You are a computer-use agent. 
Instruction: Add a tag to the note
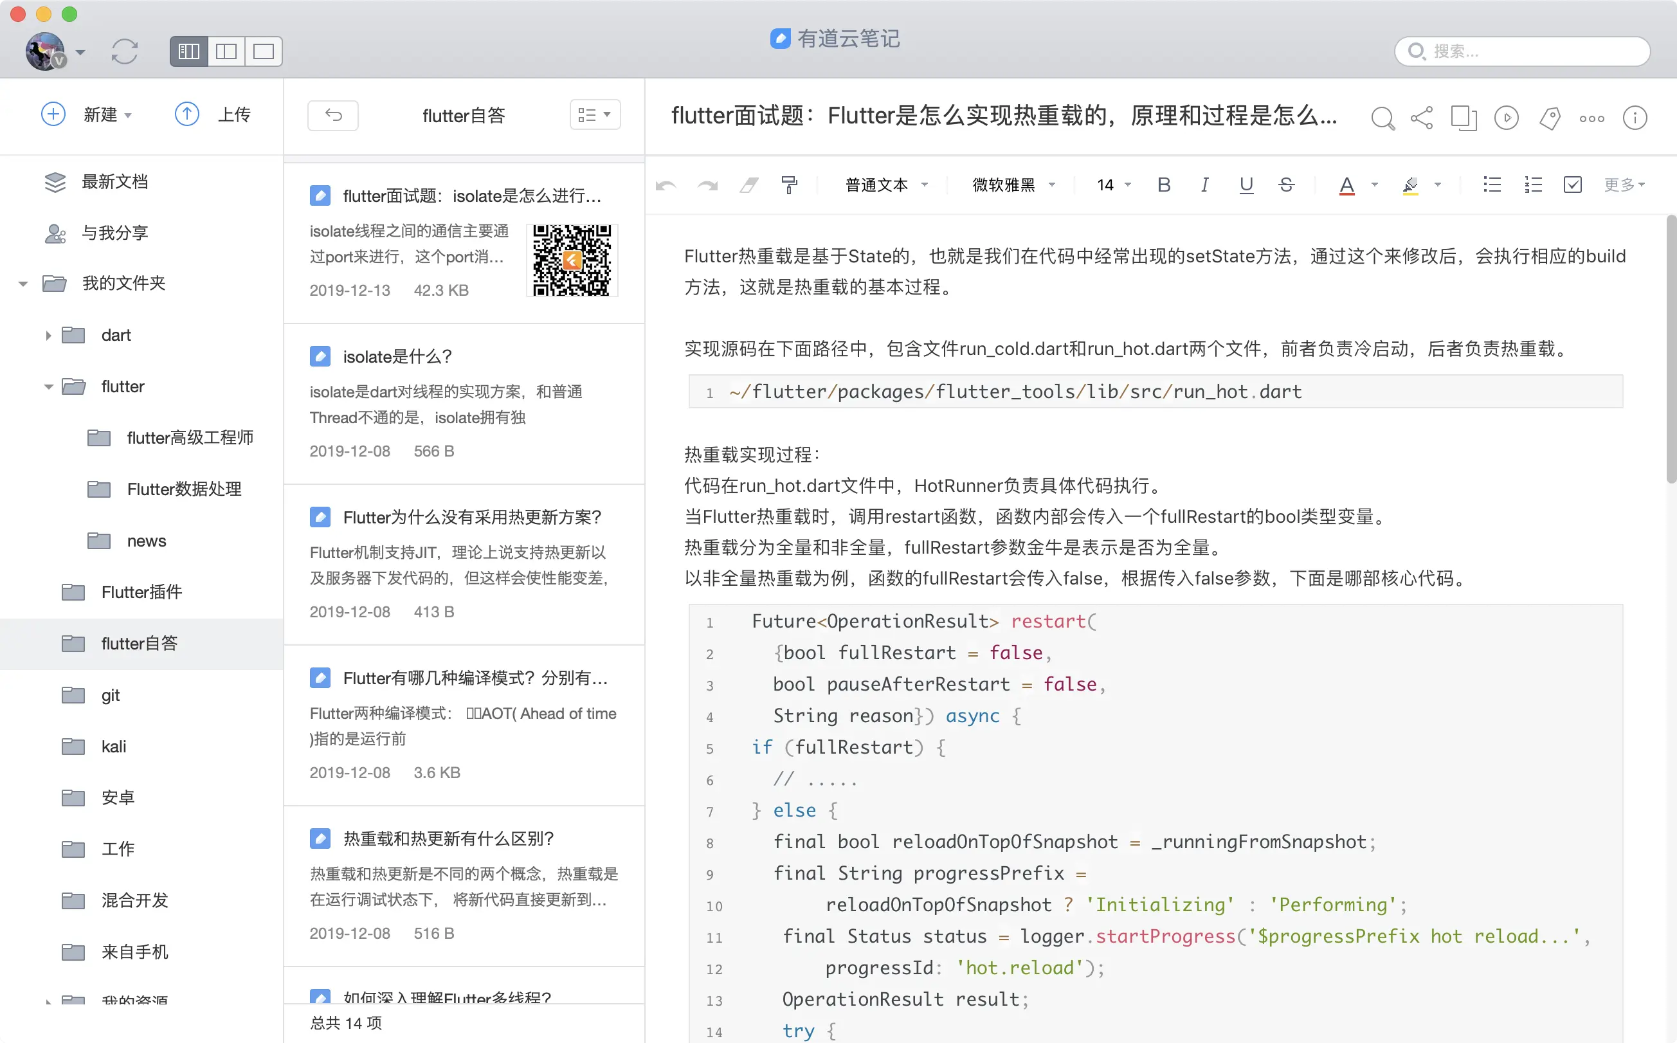(1550, 118)
